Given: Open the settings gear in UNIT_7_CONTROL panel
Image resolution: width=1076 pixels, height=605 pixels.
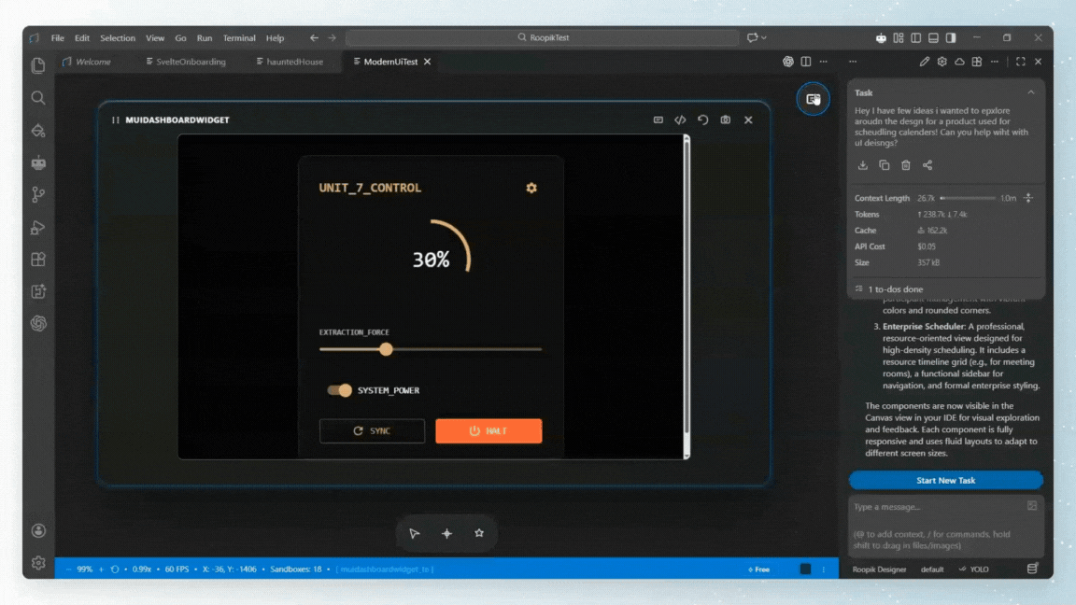Looking at the screenshot, I should point(531,188).
